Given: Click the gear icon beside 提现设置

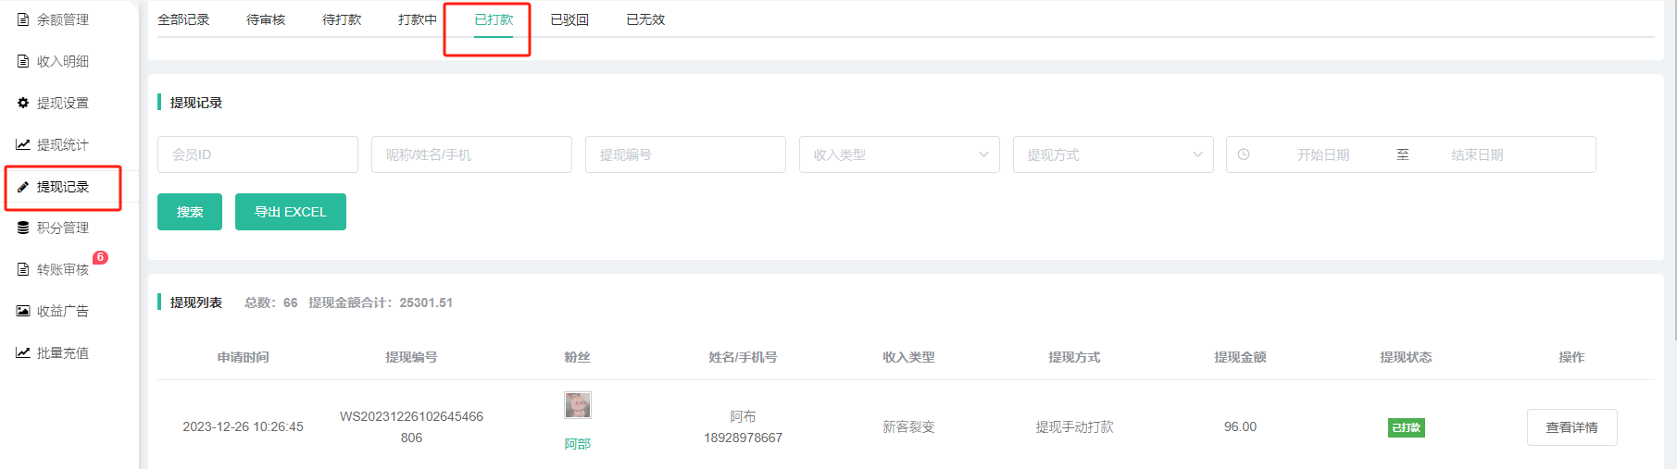Looking at the screenshot, I should pyautogui.click(x=23, y=103).
